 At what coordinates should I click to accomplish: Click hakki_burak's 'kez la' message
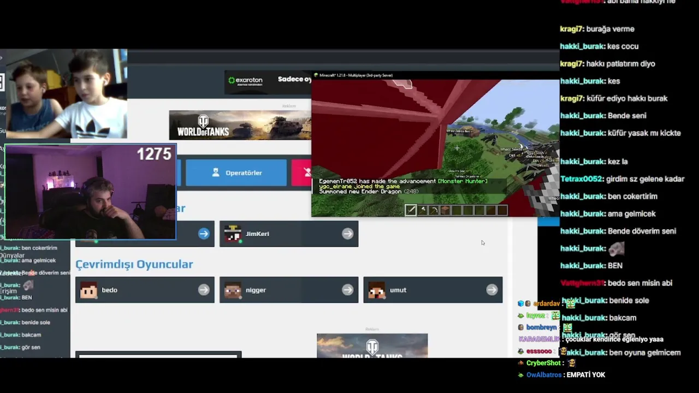594,162
